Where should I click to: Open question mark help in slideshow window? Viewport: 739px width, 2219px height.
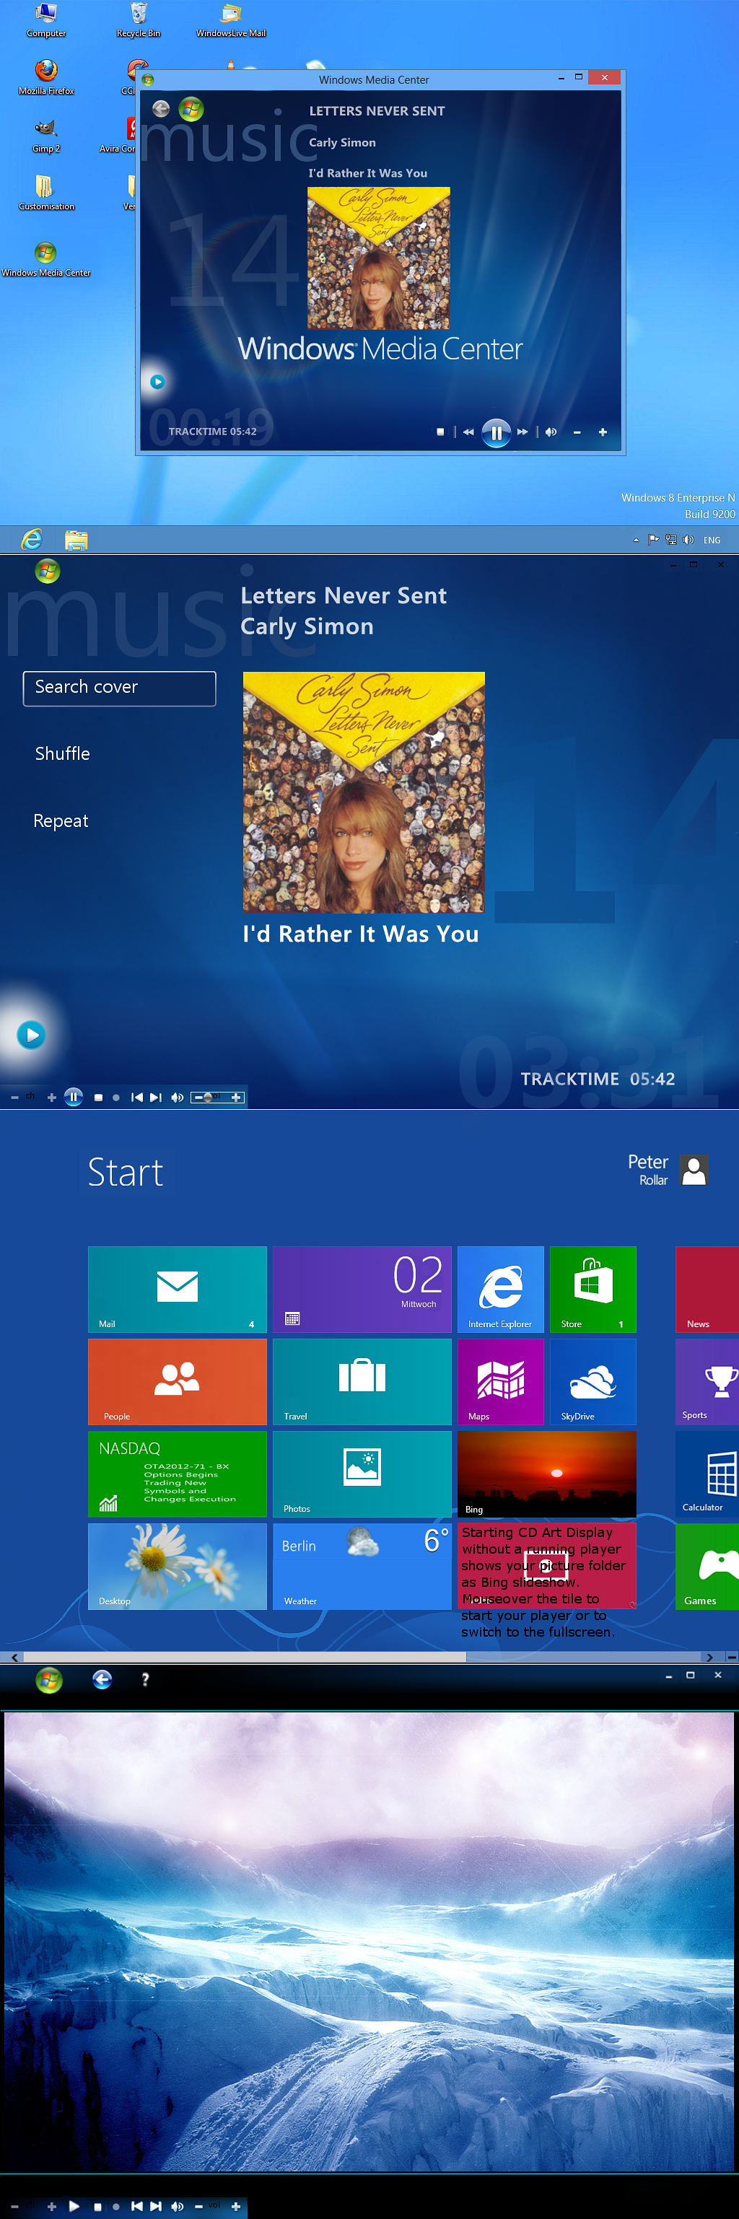(x=145, y=1679)
